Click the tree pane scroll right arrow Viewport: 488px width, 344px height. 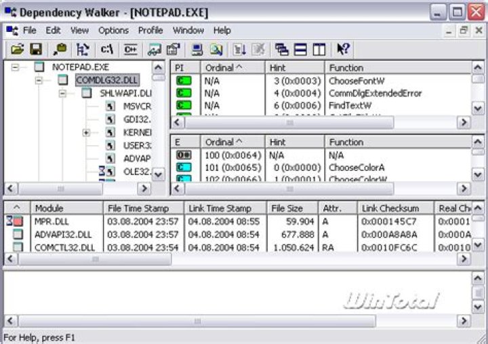(144, 189)
